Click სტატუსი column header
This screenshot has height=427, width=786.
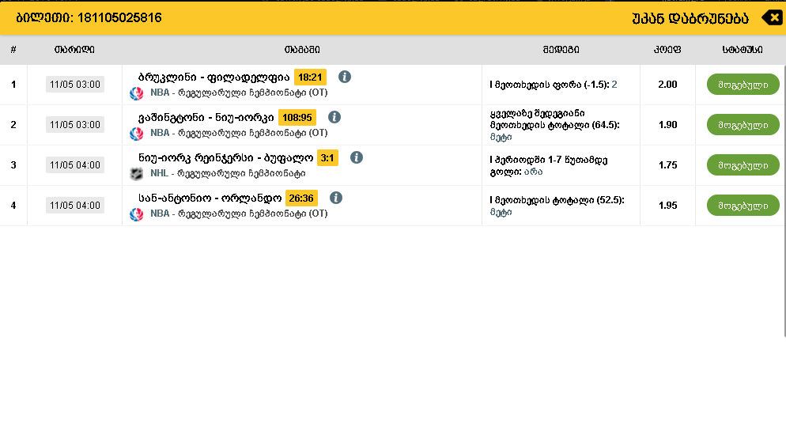743,49
